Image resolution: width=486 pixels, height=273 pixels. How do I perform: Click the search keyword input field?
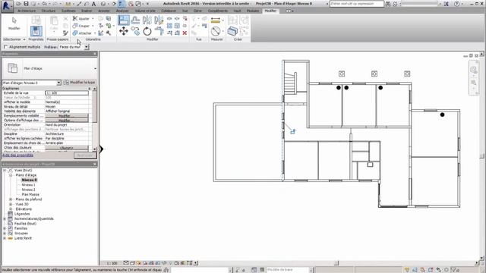pyautogui.click(x=356, y=4)
